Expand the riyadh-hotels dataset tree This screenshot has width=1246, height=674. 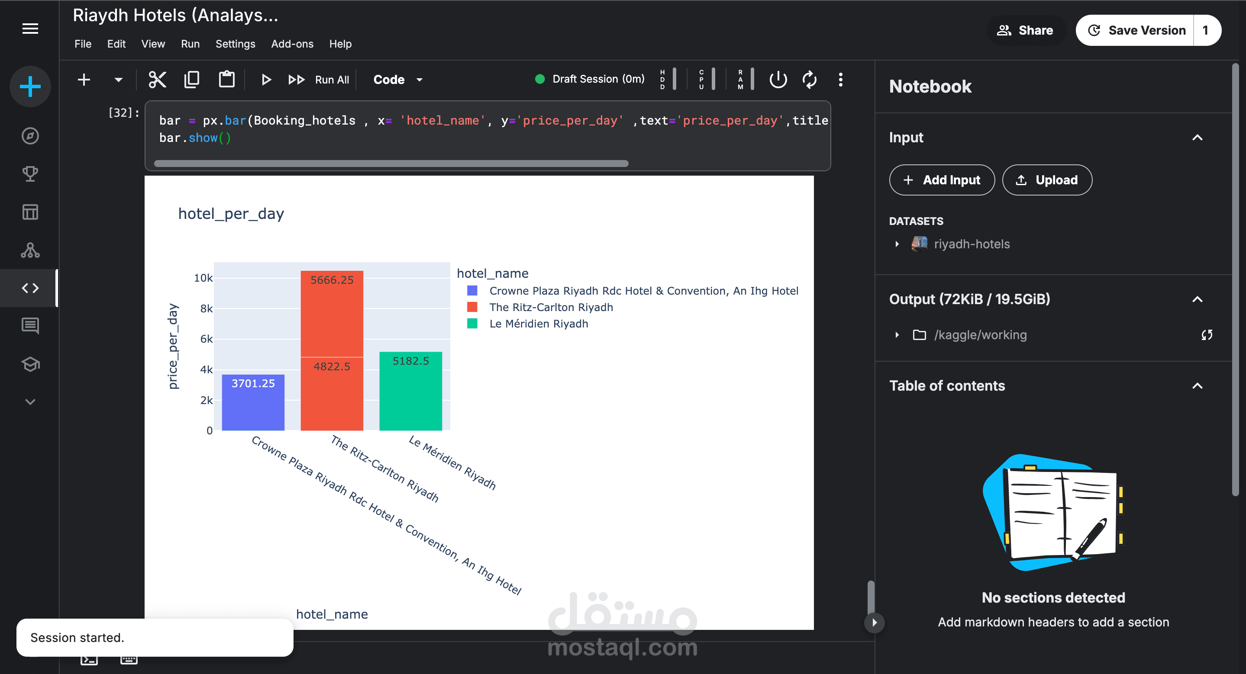click(897, 244)
